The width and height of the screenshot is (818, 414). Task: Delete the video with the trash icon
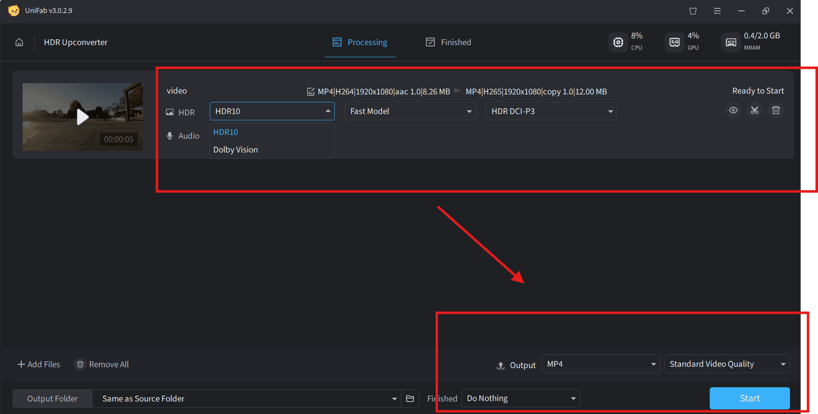pos(776,110)
